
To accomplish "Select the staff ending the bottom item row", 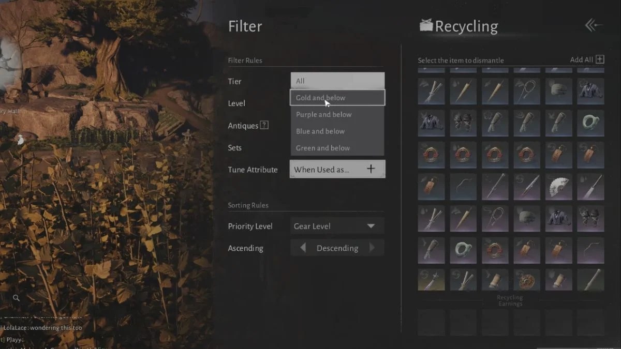I will coord(590,280).
